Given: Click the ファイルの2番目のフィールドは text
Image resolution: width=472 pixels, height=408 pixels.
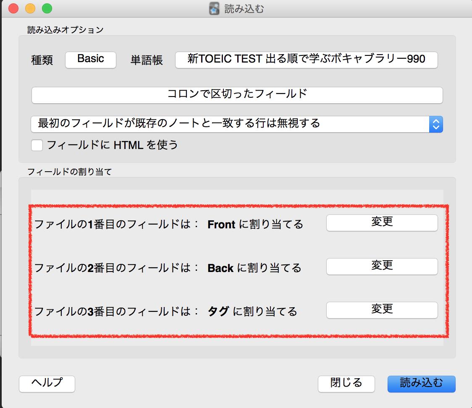Looking at the screenshot, I should (116, 268).
